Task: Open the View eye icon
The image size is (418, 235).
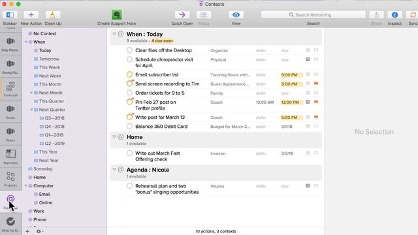Action: point(236,15)
